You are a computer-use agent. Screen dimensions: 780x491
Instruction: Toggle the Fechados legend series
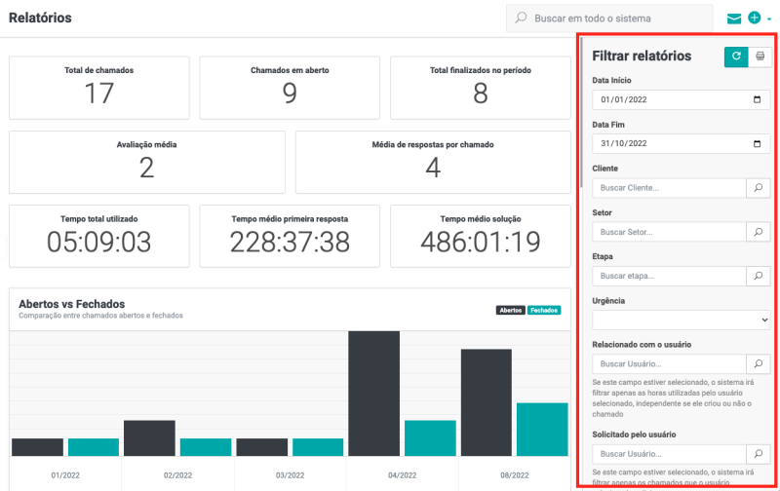[x=545, y=310]
